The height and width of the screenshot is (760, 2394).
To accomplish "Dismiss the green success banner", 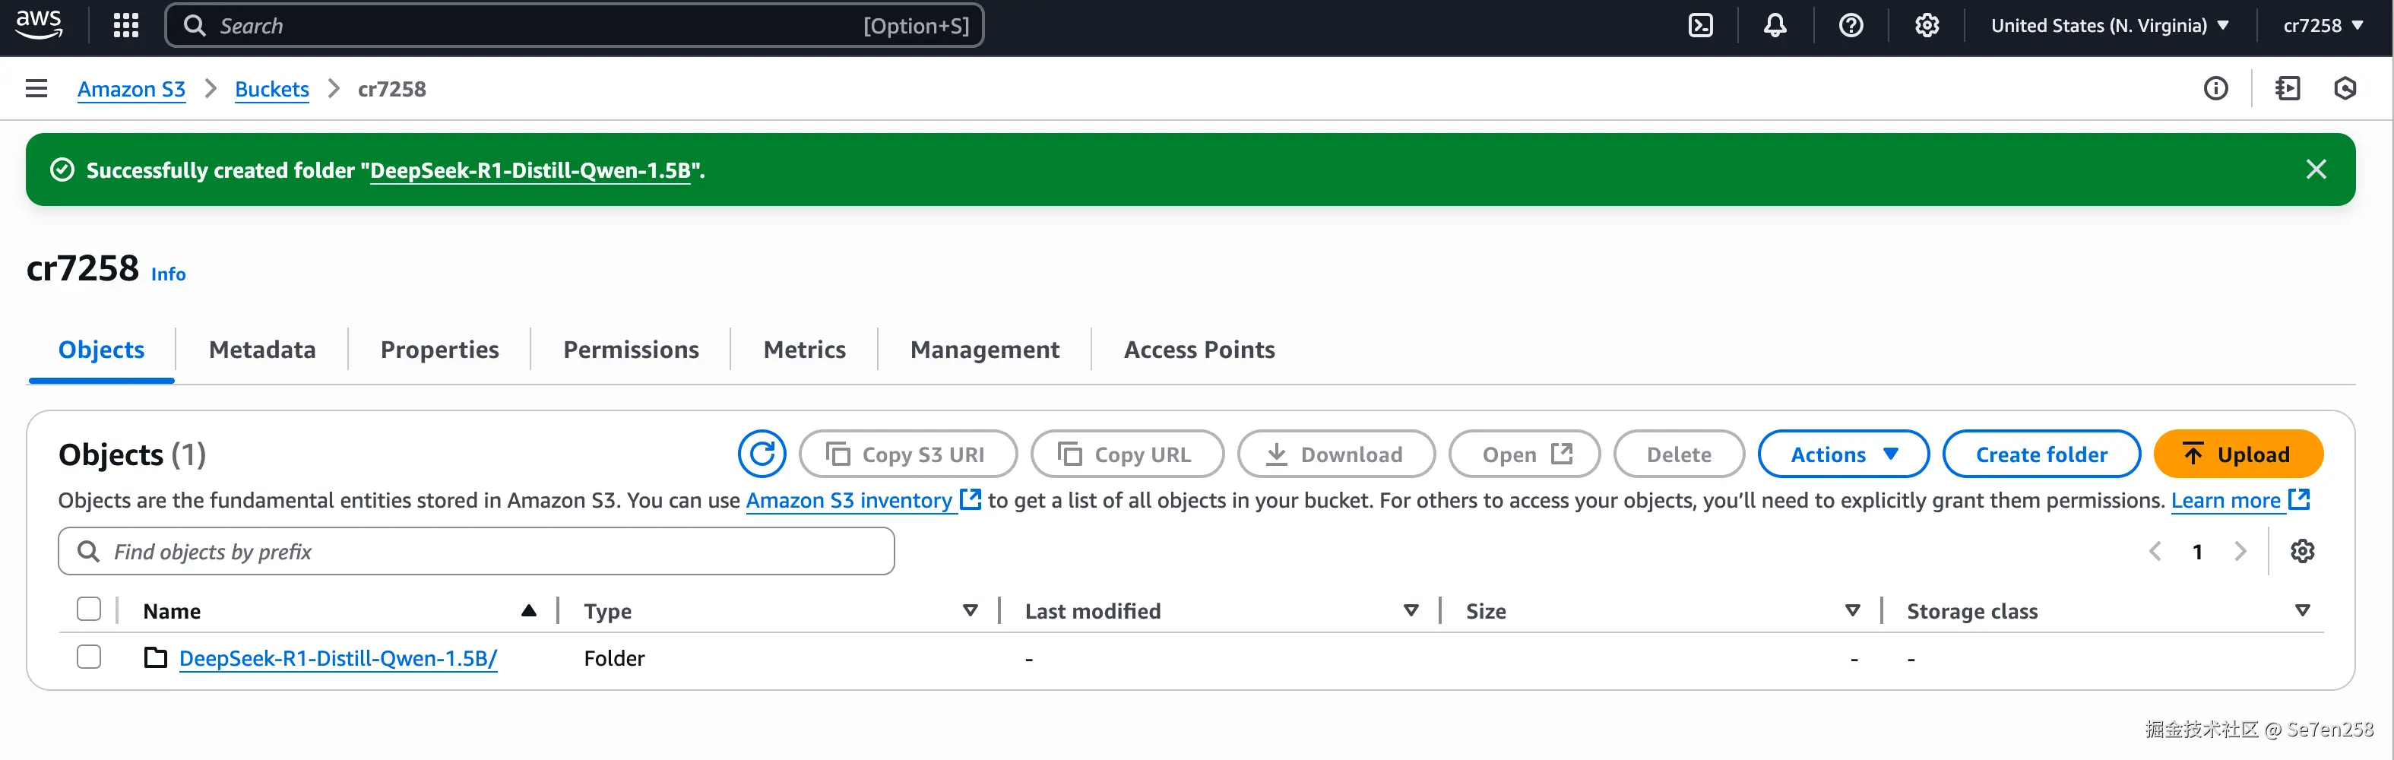I will (2316, 169).
